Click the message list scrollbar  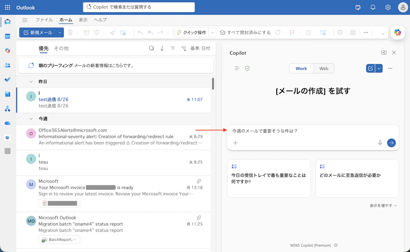[x=213, y=84]
